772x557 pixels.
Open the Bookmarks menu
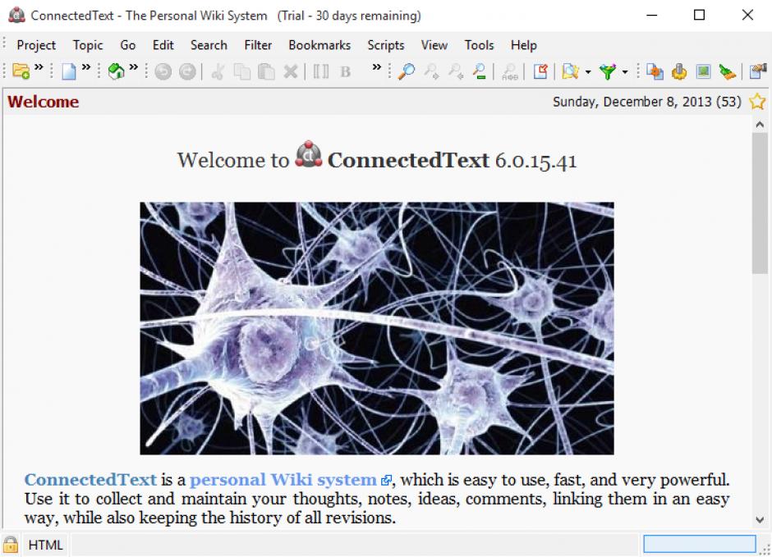pyautogui.click(x=319, y=45)
